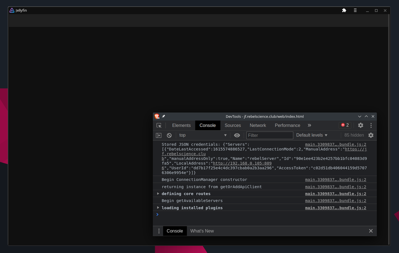
Task: Click the DevTools pin icon
Action: 163,116
